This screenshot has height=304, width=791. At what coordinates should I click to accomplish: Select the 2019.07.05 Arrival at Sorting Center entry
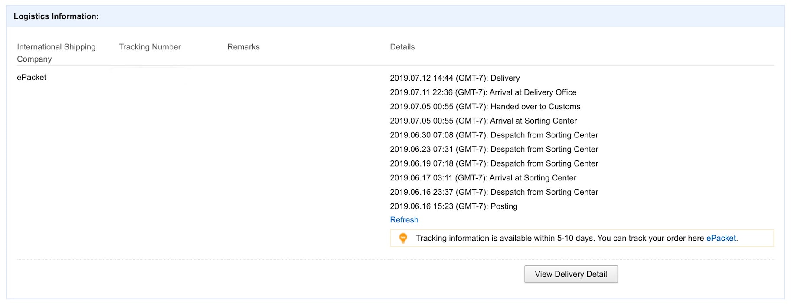483,121
